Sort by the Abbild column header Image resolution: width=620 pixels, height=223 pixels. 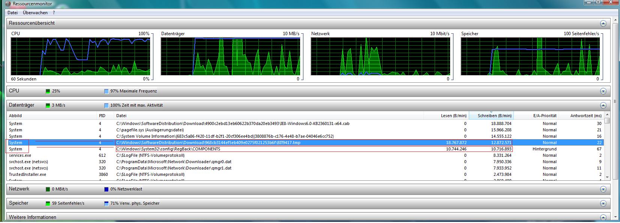(x=52, y=116)
